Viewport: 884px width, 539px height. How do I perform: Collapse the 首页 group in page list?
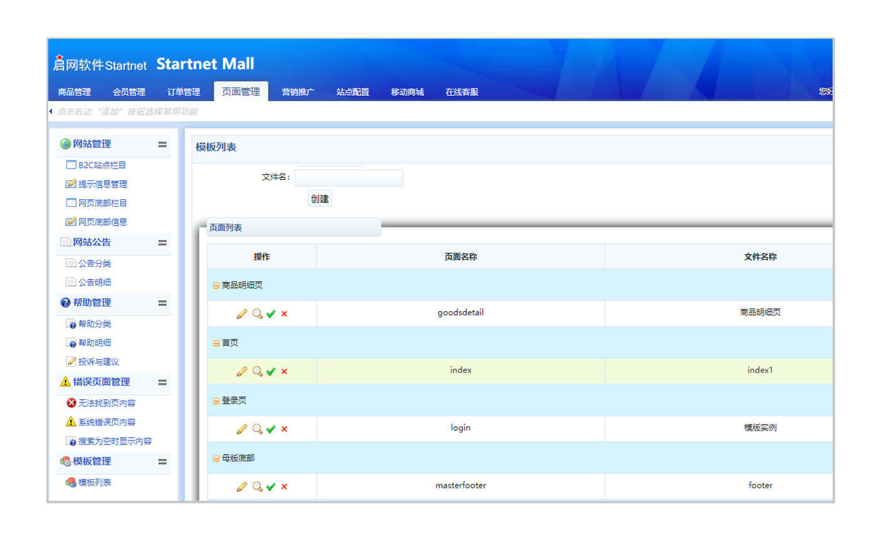coord(216,343)
